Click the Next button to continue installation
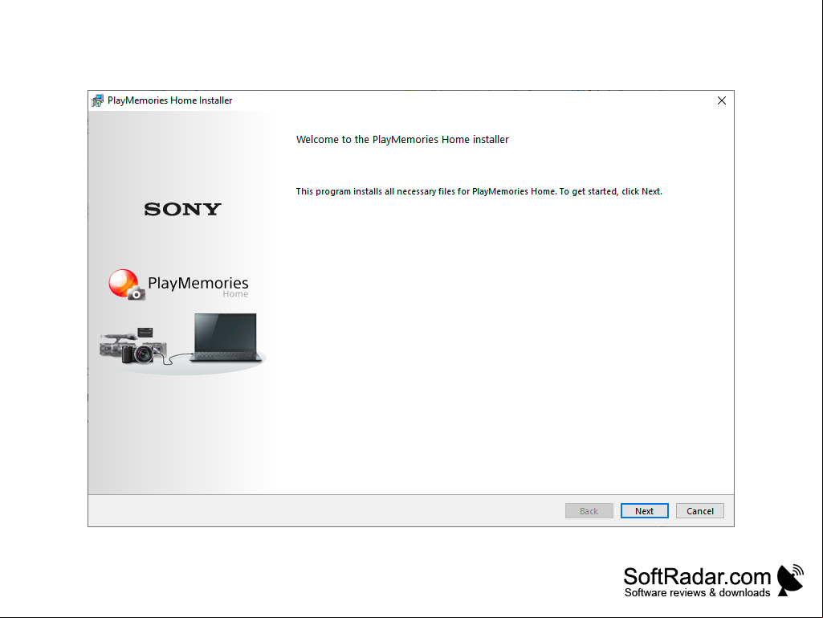This screenshot has width=823, height=618. pyautogui.click(x=644, y=511)
